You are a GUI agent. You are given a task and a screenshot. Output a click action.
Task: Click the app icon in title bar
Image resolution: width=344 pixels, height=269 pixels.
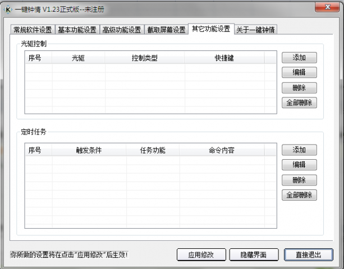click(8, 10)
